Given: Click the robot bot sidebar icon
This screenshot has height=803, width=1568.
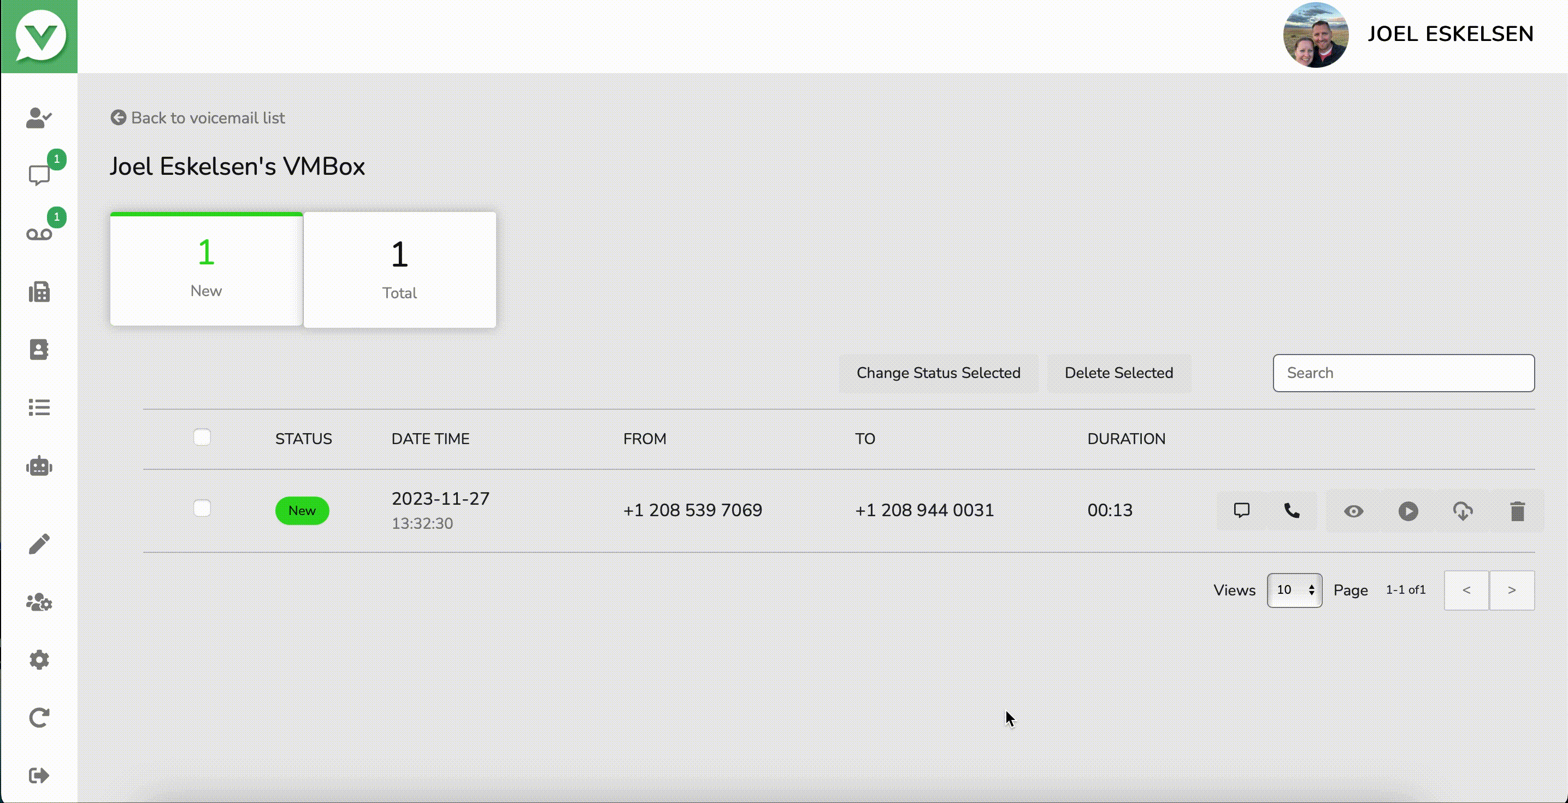Looking at the screenshot, I should 39,467.
